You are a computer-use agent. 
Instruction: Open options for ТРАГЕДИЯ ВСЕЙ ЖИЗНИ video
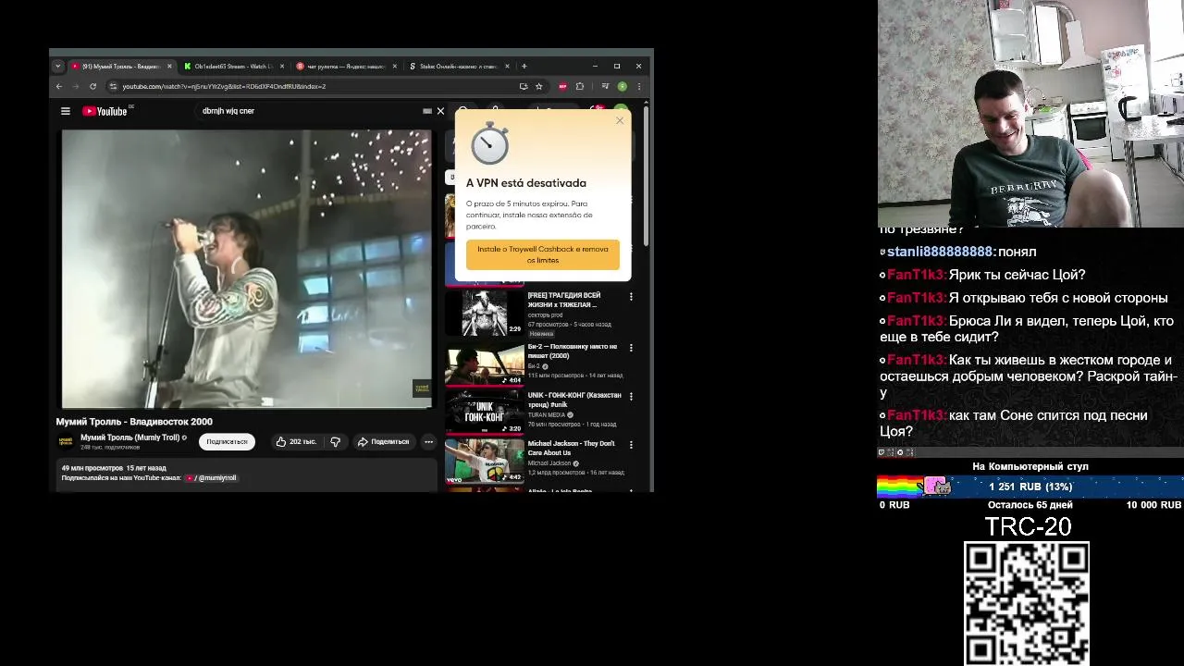click(x=631, y=297)
